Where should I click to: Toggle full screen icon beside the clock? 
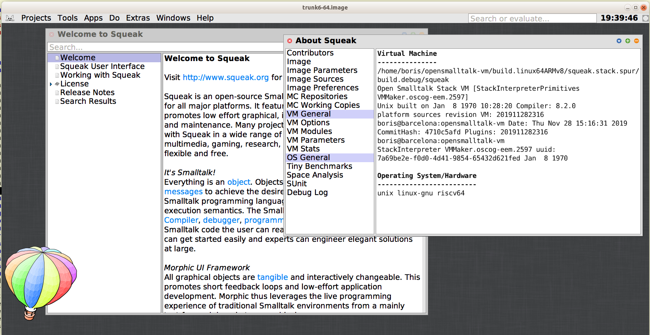tap(646, 18)
